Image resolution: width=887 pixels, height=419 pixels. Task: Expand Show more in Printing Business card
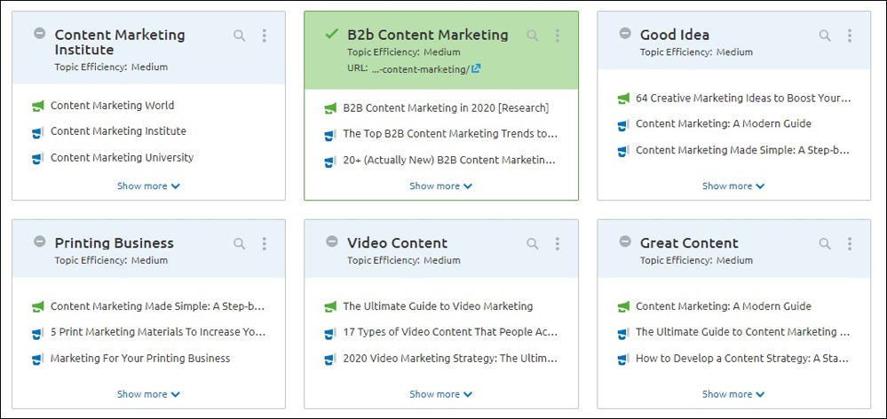tap(148, 394)
